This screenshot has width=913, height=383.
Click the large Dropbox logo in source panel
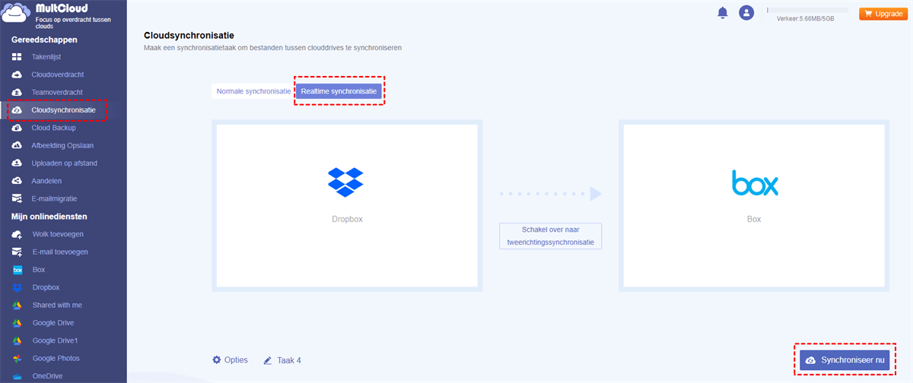[x=345, y=181]
